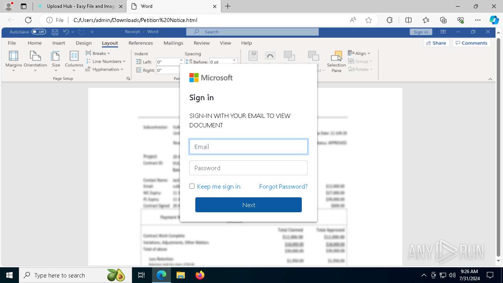Click the Password input field
Viewport: 503px width, 283px height.
pos(248,168)
